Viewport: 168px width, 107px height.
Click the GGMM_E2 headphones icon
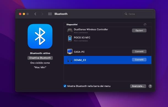[70, 60]
